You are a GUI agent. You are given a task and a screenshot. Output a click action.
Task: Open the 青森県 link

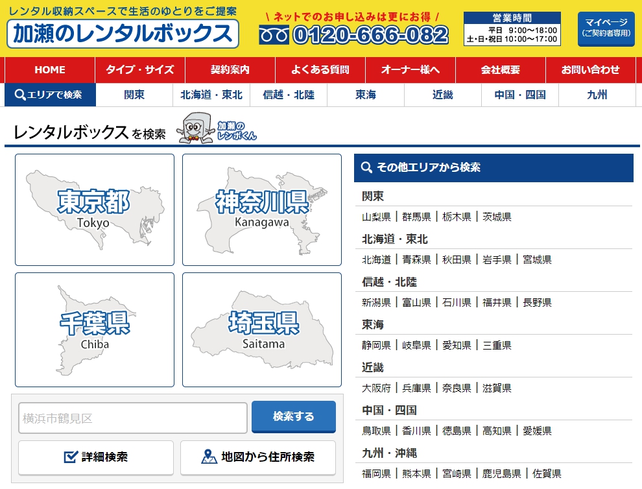(416, 259)
